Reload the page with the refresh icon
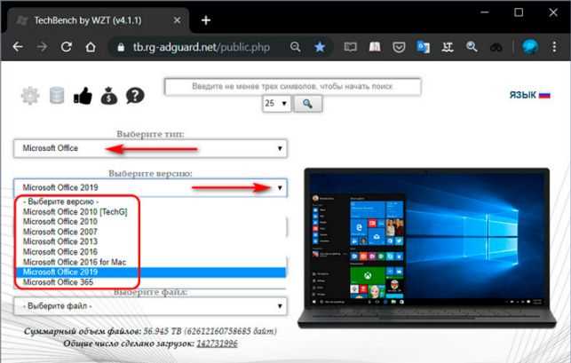 [x=67, y=47]
